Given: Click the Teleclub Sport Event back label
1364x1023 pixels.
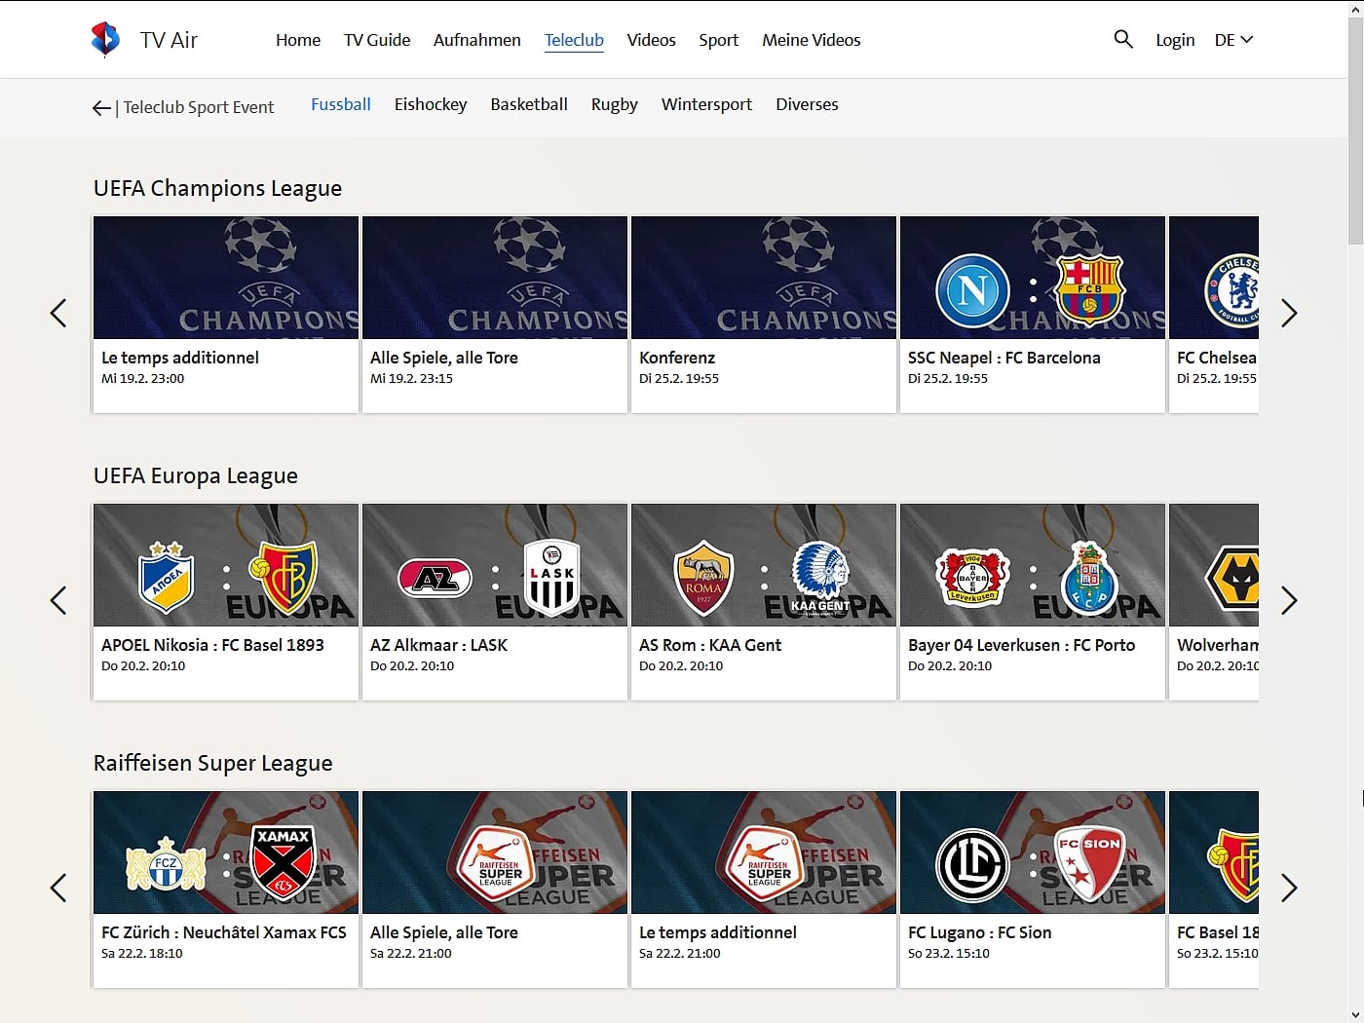Looking at the screenshot, I should pos(199,107).
